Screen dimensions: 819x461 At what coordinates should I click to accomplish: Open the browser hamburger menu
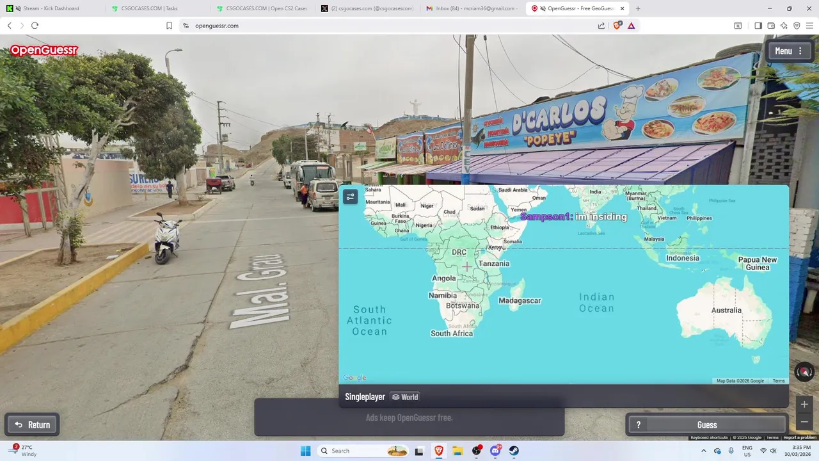(809, 26)
